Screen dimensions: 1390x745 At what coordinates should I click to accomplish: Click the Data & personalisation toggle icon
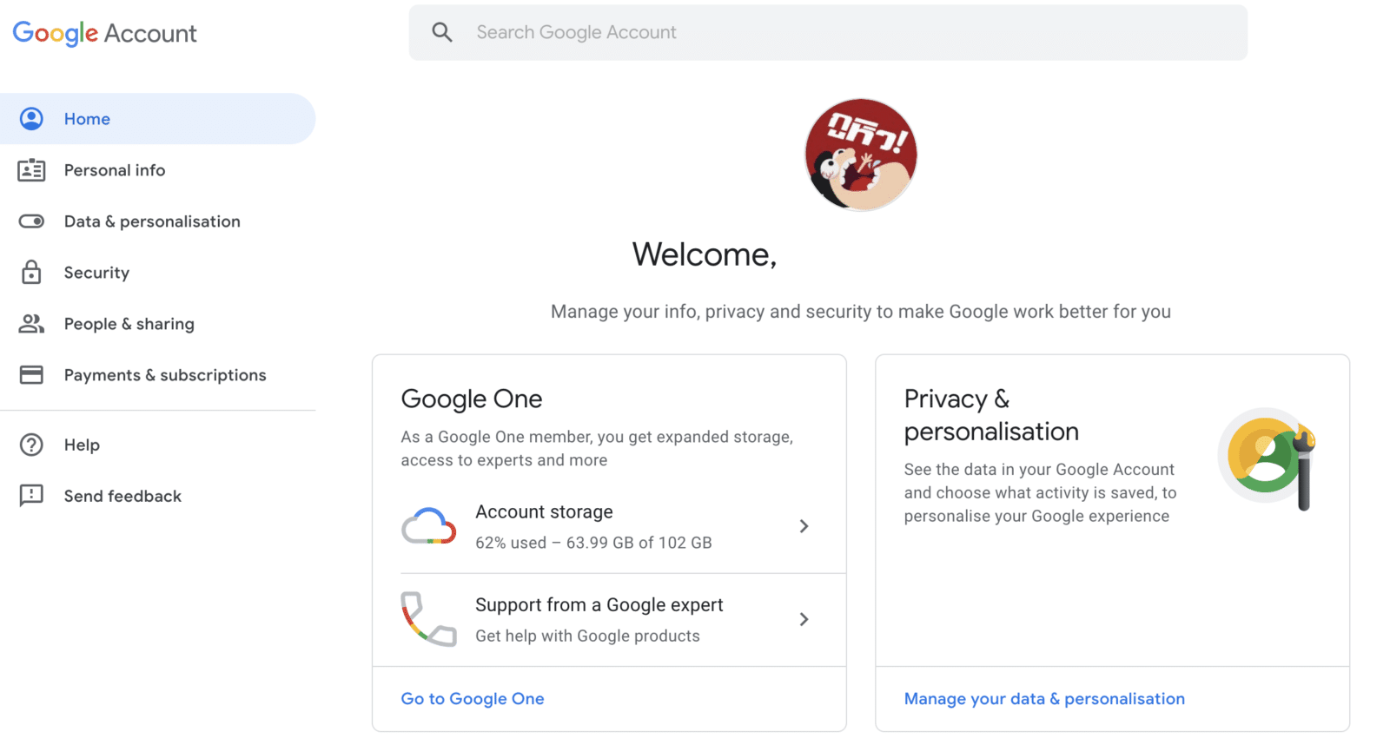click(31, 221)
